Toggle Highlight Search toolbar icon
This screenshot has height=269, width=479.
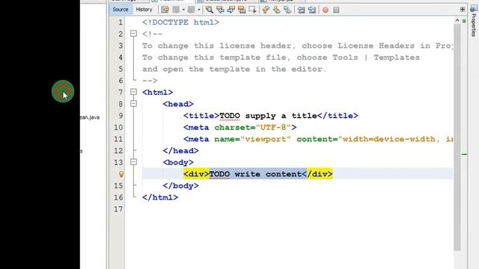242,10
